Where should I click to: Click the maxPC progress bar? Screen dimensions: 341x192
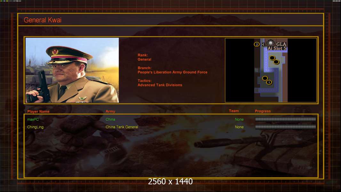[285, 119]
